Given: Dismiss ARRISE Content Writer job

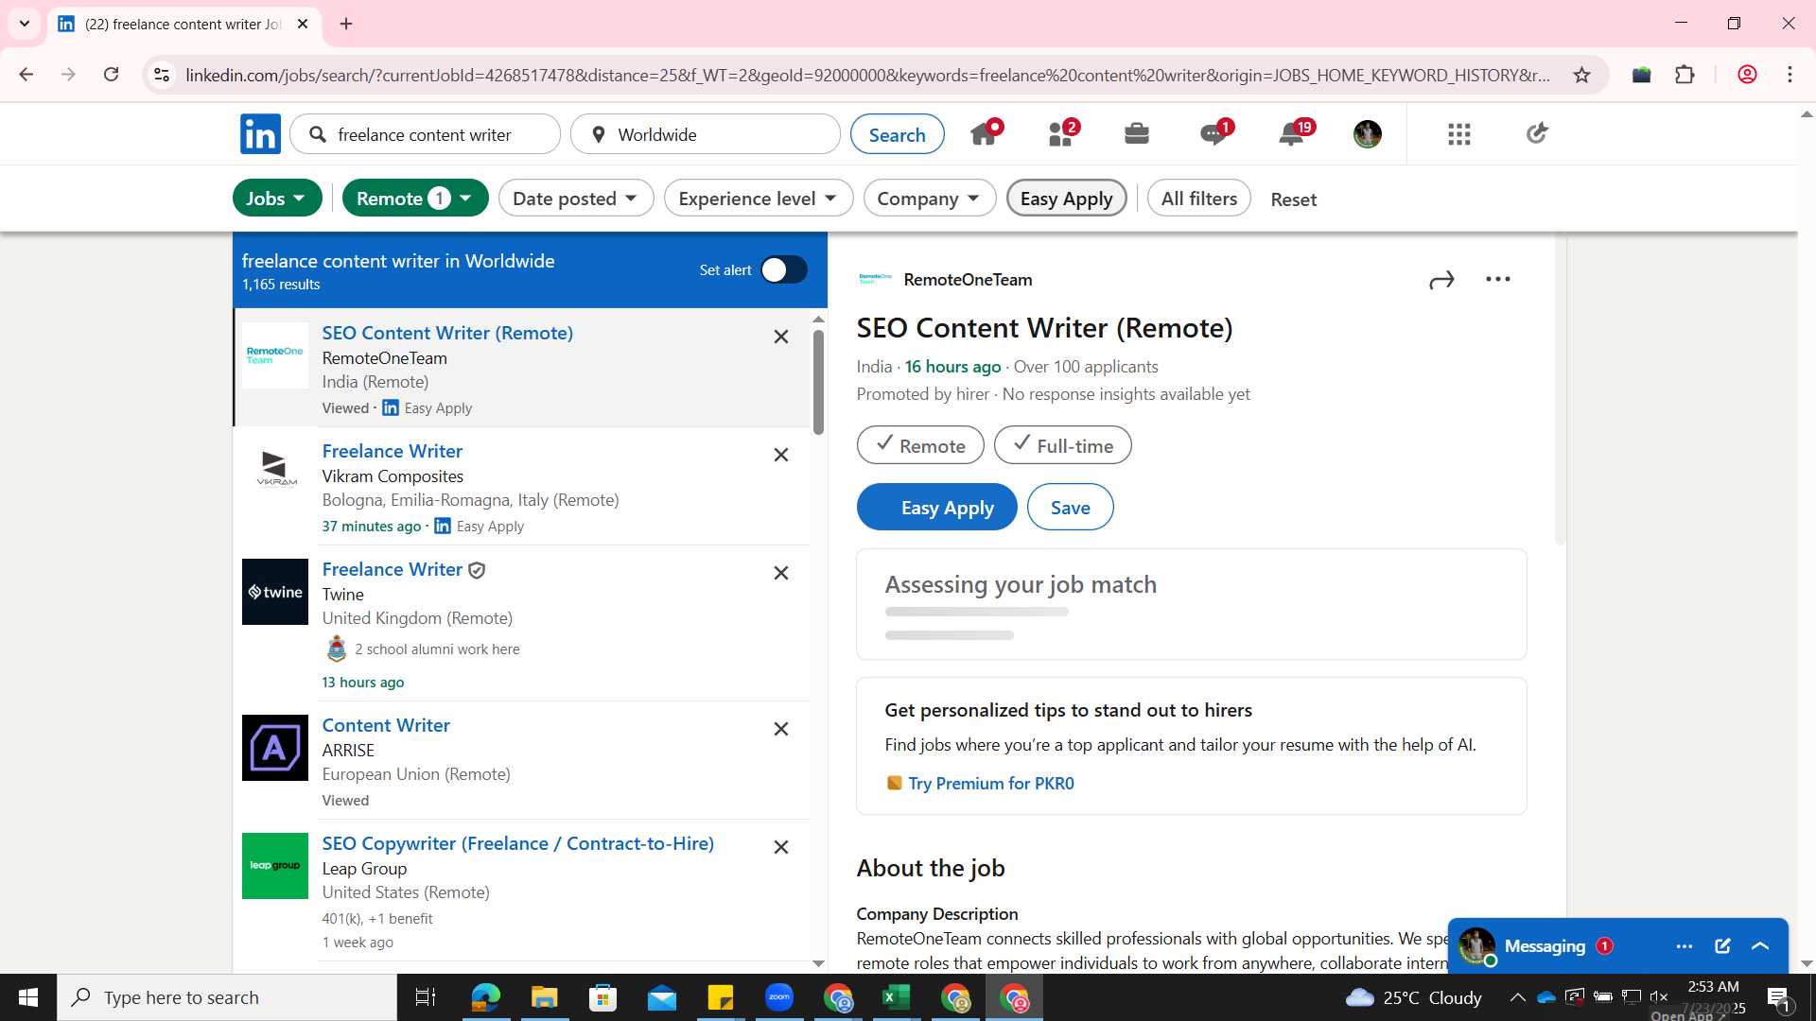Looking at the screenshot, I should (781, 729).
